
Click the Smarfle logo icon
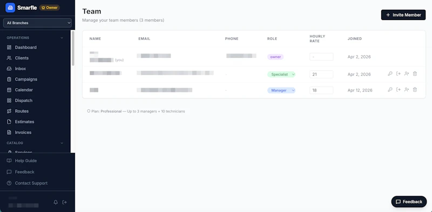(10, 8)
